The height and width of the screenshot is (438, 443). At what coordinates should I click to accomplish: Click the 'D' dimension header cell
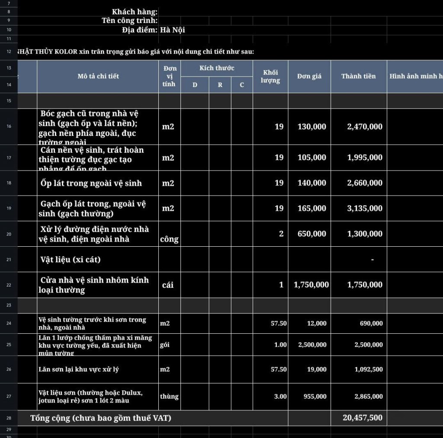[x=195, y=85]
